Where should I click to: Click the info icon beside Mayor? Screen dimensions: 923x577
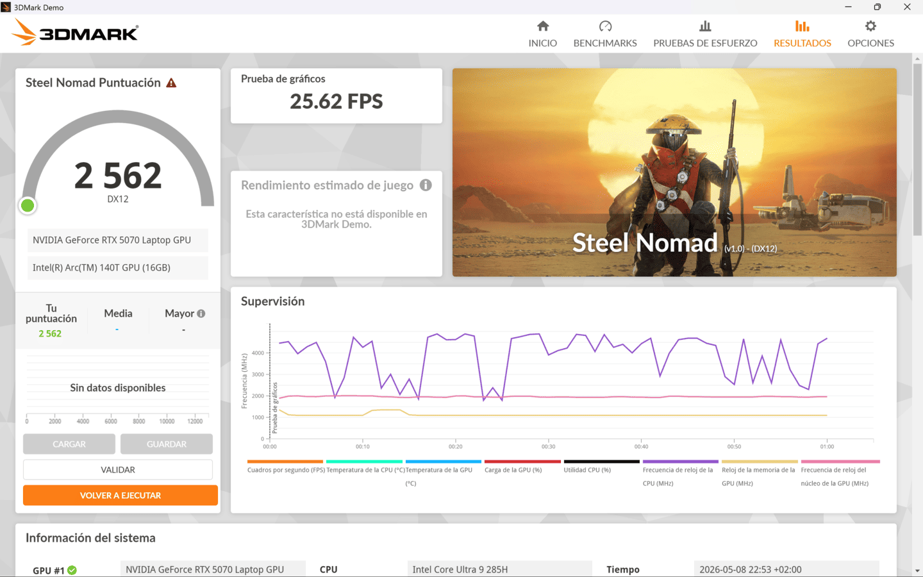pyautogui.click(x=201, y=314)
